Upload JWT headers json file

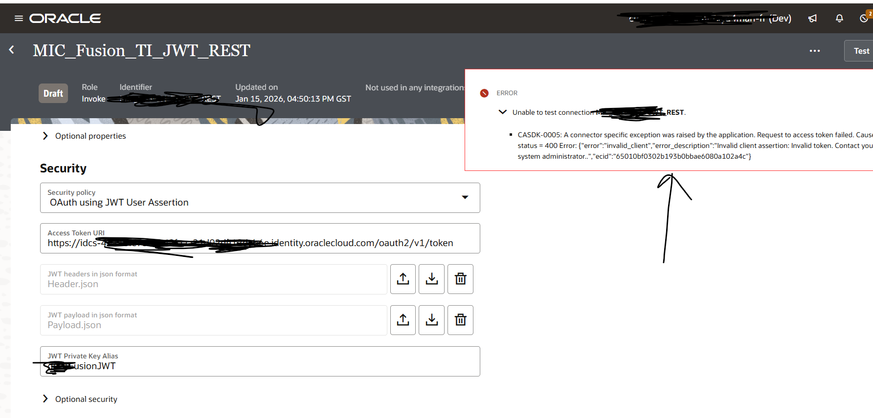click(x=403, y=279)
